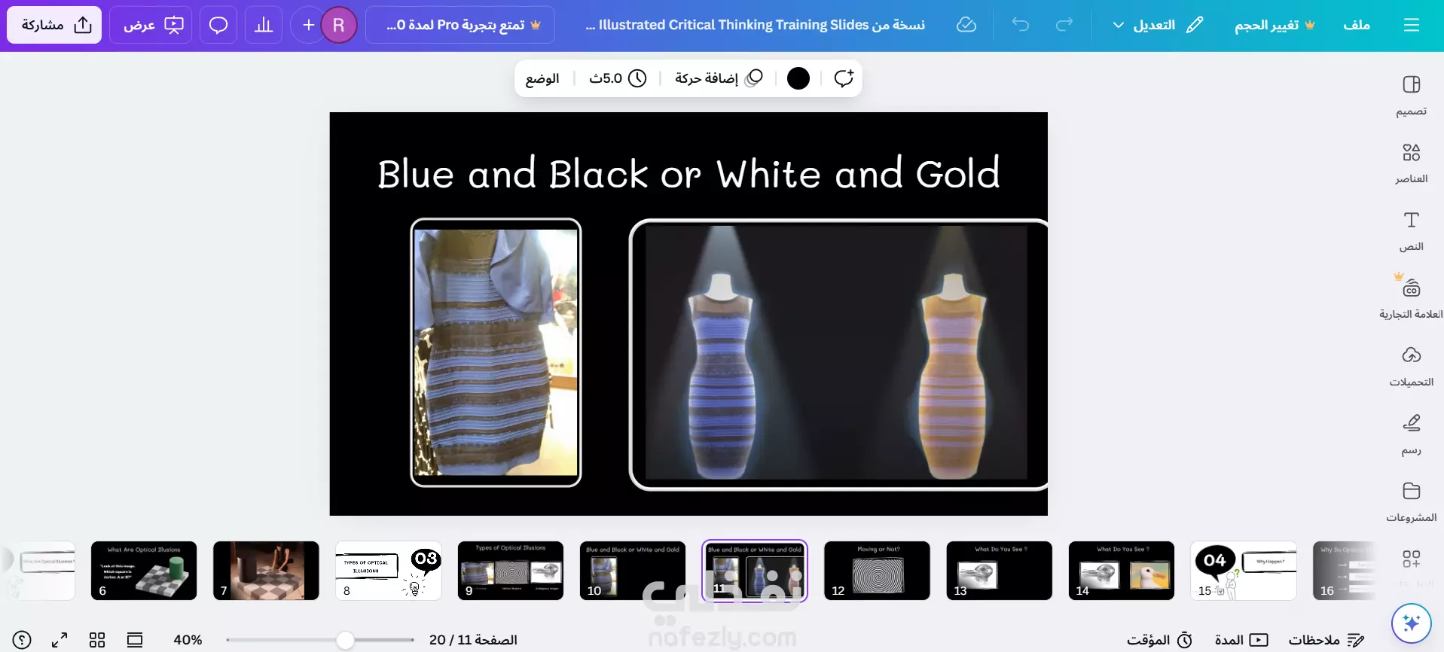The width and height of the screenshot is (1444, 652).
Task: Open ملاحظات notes panel
Action: pyautogui.click(x=1326, y=640)
